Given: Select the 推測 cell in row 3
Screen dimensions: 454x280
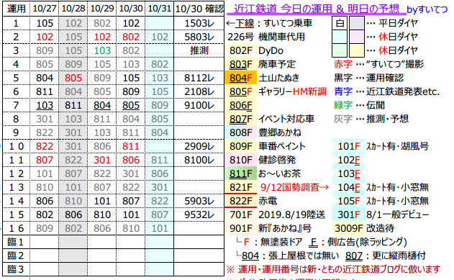Looking at the screenshot, I should (199, 50).
